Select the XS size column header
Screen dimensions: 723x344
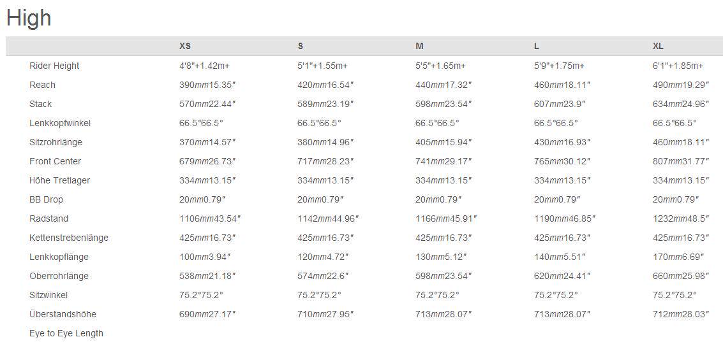(185, 46)
